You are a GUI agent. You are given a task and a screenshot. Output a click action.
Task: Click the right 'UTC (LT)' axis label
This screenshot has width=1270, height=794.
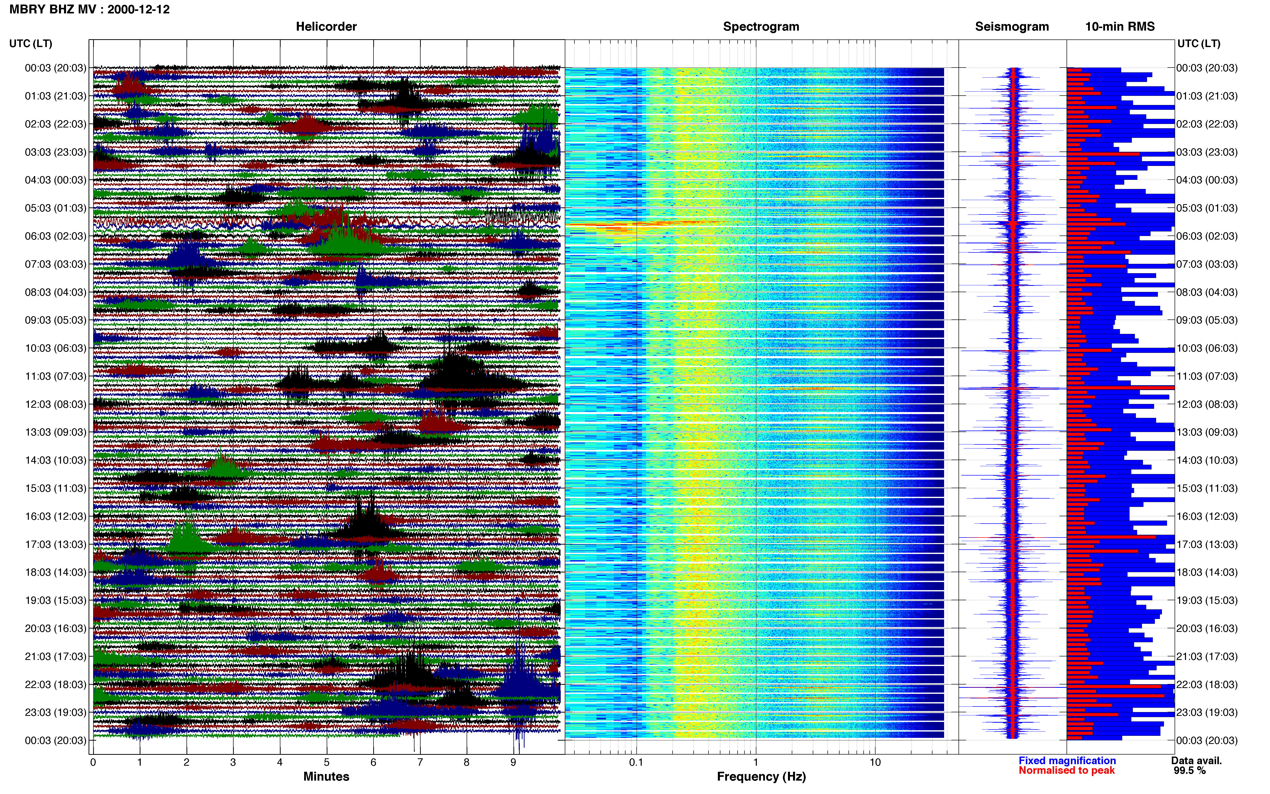[1199, 44]
